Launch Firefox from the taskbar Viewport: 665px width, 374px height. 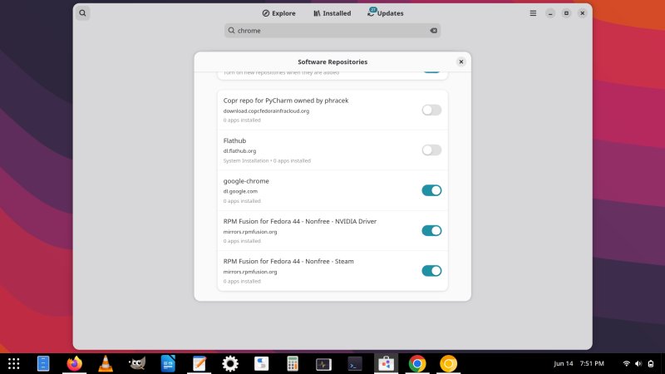click(75, 364)
